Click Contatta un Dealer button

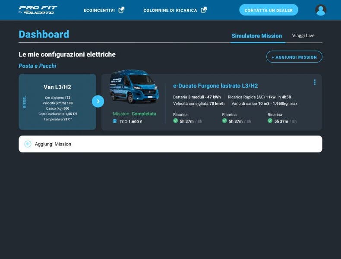tap(268, 10)
